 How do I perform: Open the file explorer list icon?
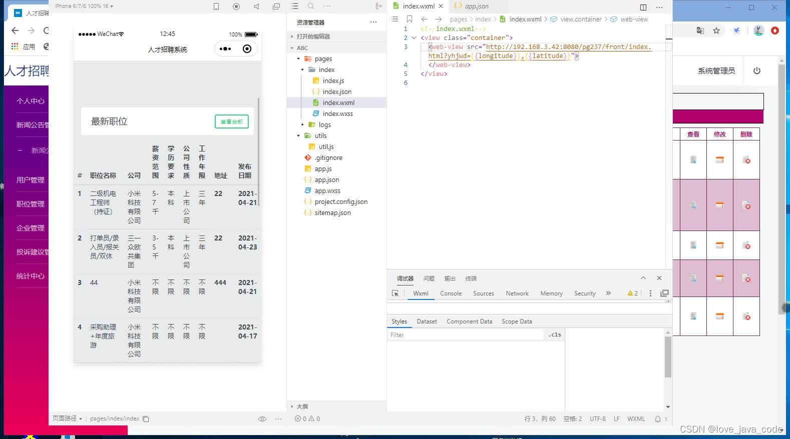point(295,6)
